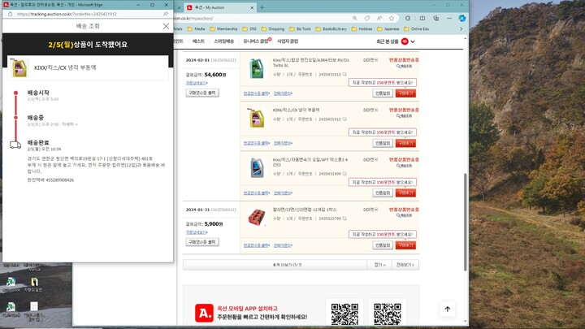585x329 pixels.
Task: Open 주문상세보기 link for 54,600원 order
Action: pyautogui.click(x=197, y=83)
